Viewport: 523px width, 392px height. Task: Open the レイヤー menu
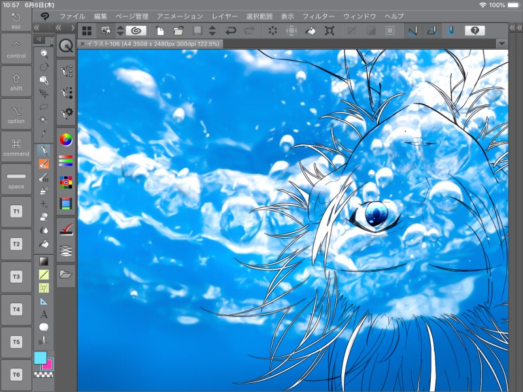point(225,16)
